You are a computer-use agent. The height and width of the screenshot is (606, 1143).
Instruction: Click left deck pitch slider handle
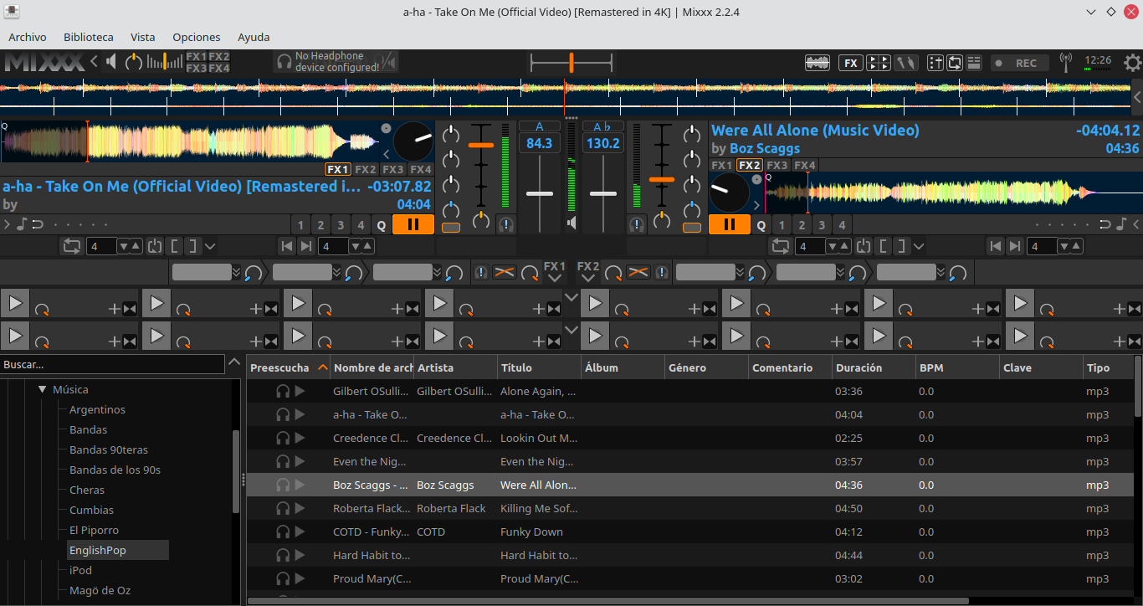540,193
